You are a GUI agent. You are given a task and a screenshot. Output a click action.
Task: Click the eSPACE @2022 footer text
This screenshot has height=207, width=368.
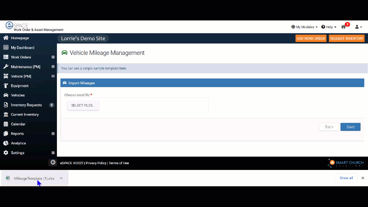click(x=72, y=163)
